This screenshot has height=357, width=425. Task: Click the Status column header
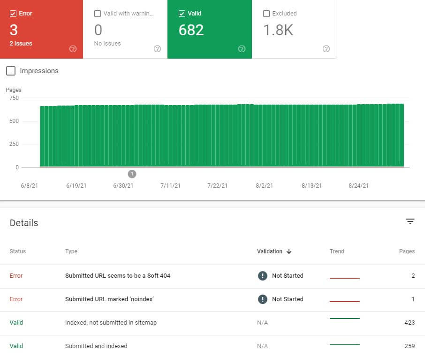[x=17, y=251]
